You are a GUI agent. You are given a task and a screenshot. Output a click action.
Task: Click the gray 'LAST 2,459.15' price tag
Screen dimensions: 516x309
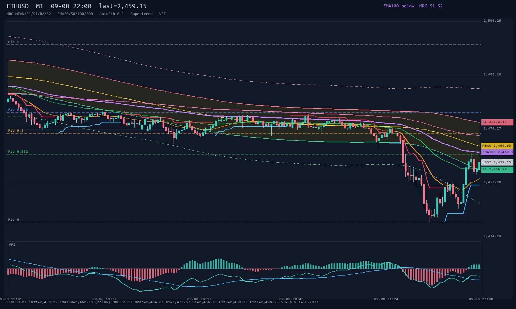[497, 162]
